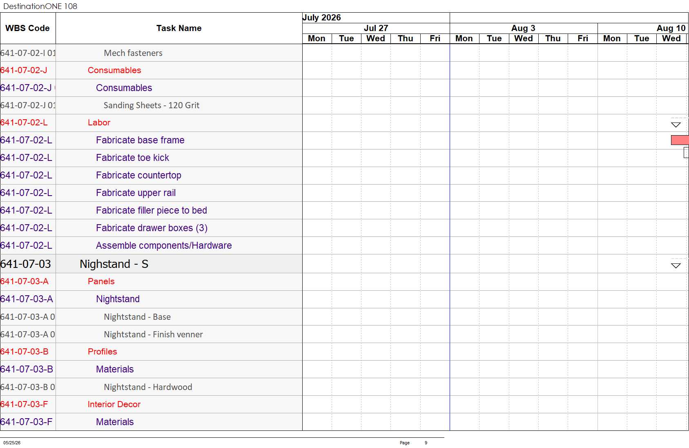
Task: Select Assemble components/Hardware task
Action: 151,245
